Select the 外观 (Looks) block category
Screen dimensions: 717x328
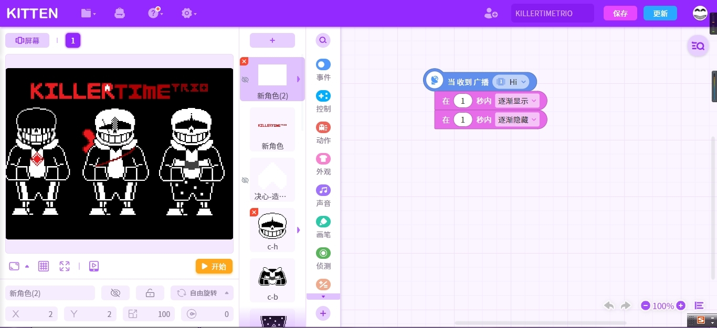click(x=323, y=165)
